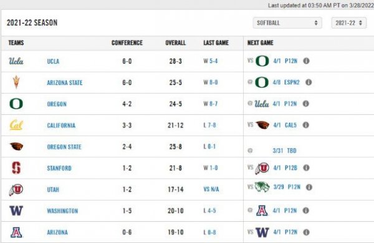Click the Oregon State beaver logo in teams column

tap(16, 146)
